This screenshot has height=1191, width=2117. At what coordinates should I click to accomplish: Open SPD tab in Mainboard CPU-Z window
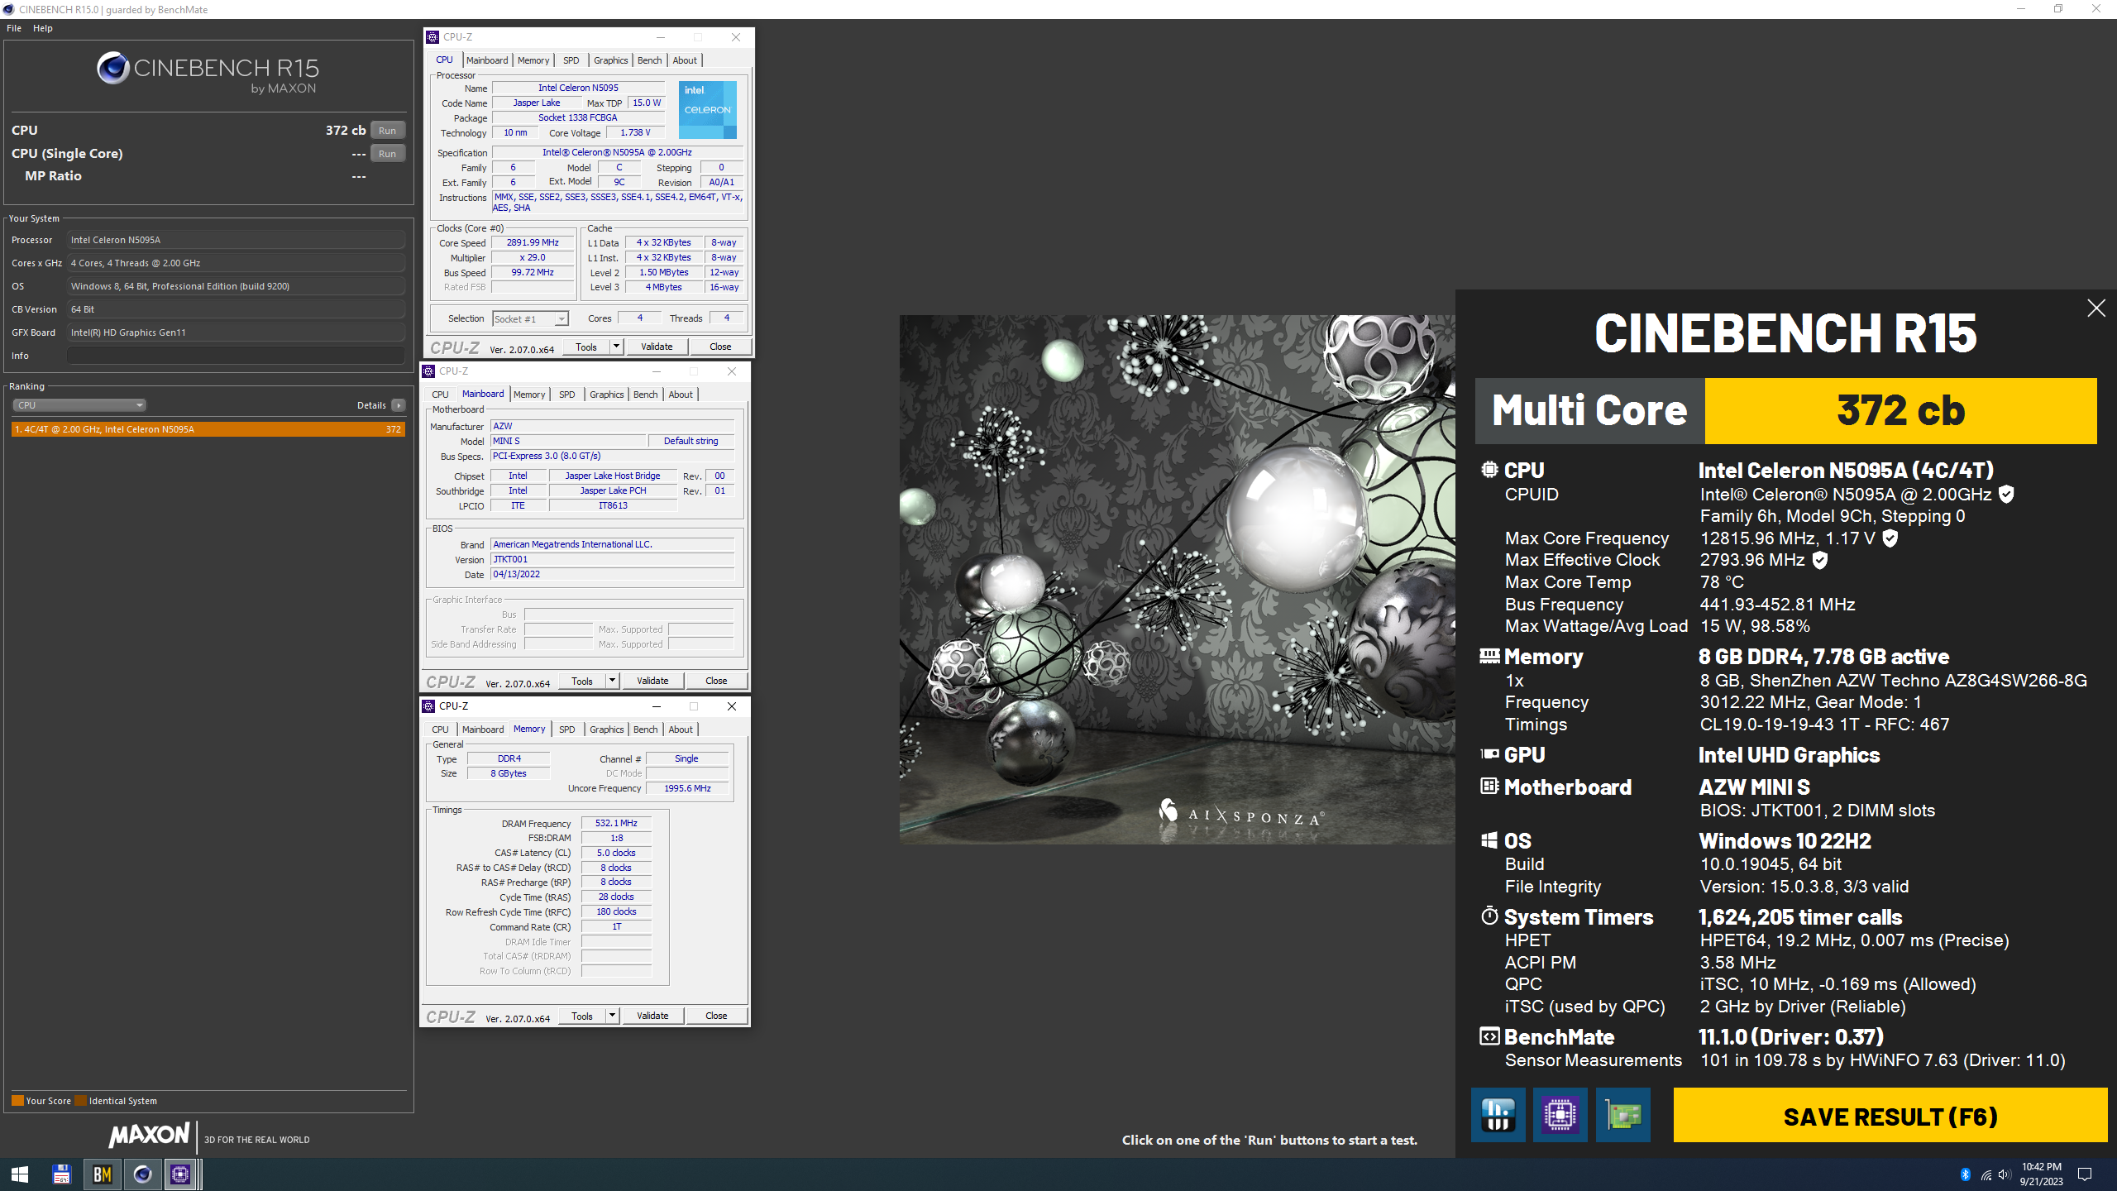click(567, 395)
